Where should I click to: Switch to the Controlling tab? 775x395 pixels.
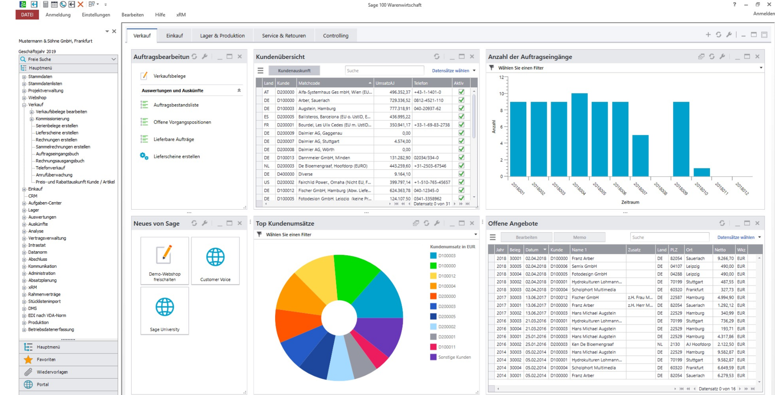335,35
